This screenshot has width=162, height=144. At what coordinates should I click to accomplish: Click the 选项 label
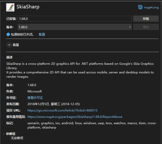coord(16,45)
